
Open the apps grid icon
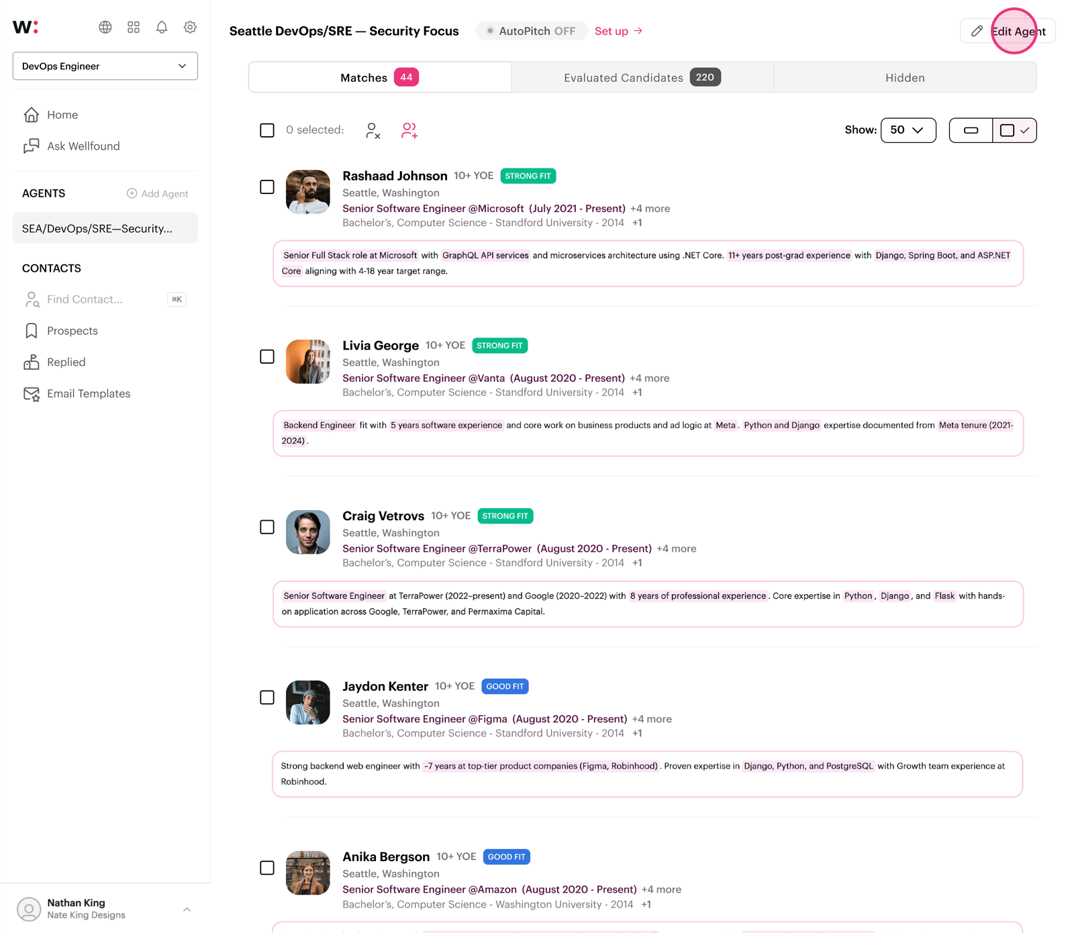tap(134, 28)
